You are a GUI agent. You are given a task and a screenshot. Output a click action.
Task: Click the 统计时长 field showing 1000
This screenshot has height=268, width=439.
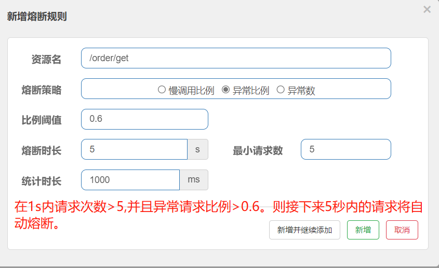click(130, 180)
